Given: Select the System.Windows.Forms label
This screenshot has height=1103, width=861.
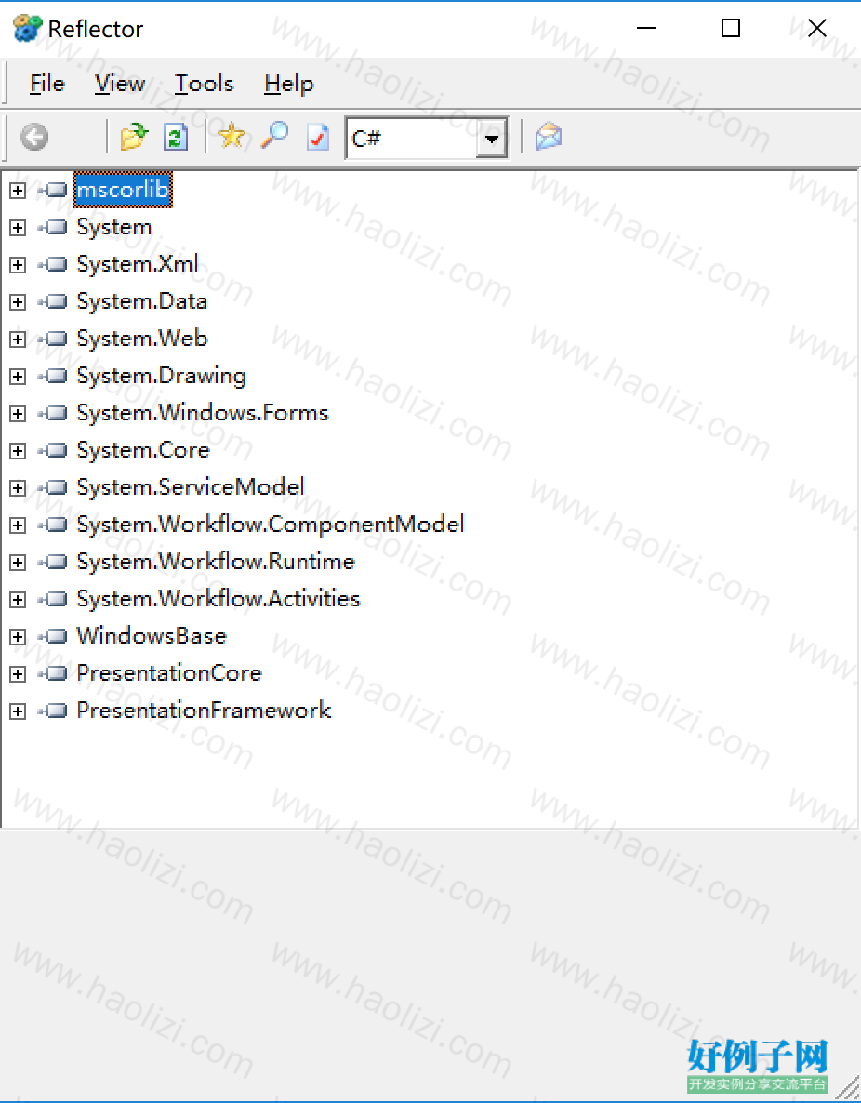Looking at the screenshot, I should (203, 414).
